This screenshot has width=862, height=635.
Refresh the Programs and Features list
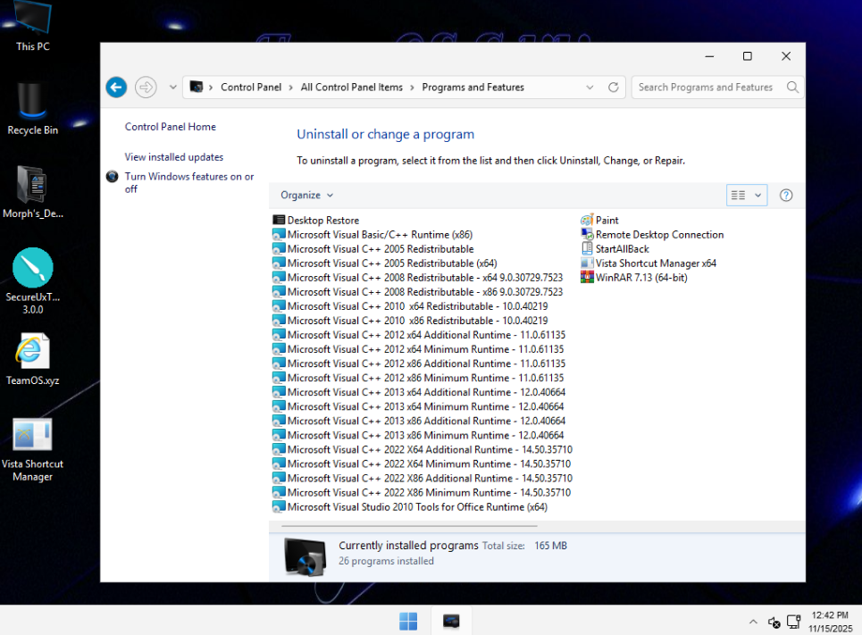614,87
